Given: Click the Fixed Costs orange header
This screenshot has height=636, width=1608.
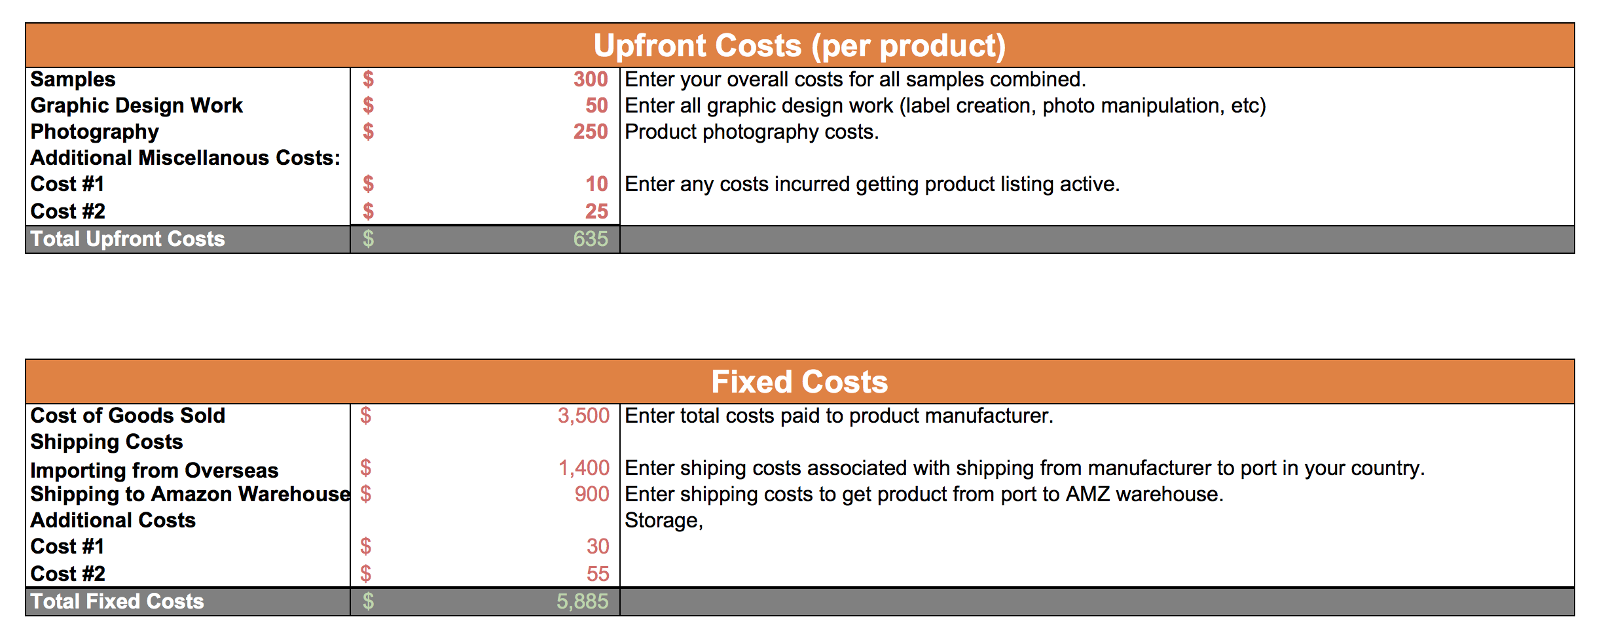Looking at the screenshot, I should [800, 382].
